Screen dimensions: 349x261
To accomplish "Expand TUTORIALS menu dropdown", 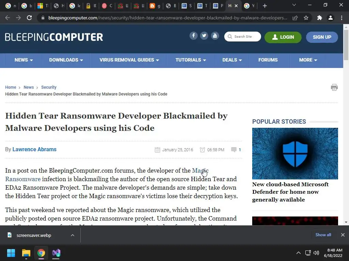I will 191,60.
